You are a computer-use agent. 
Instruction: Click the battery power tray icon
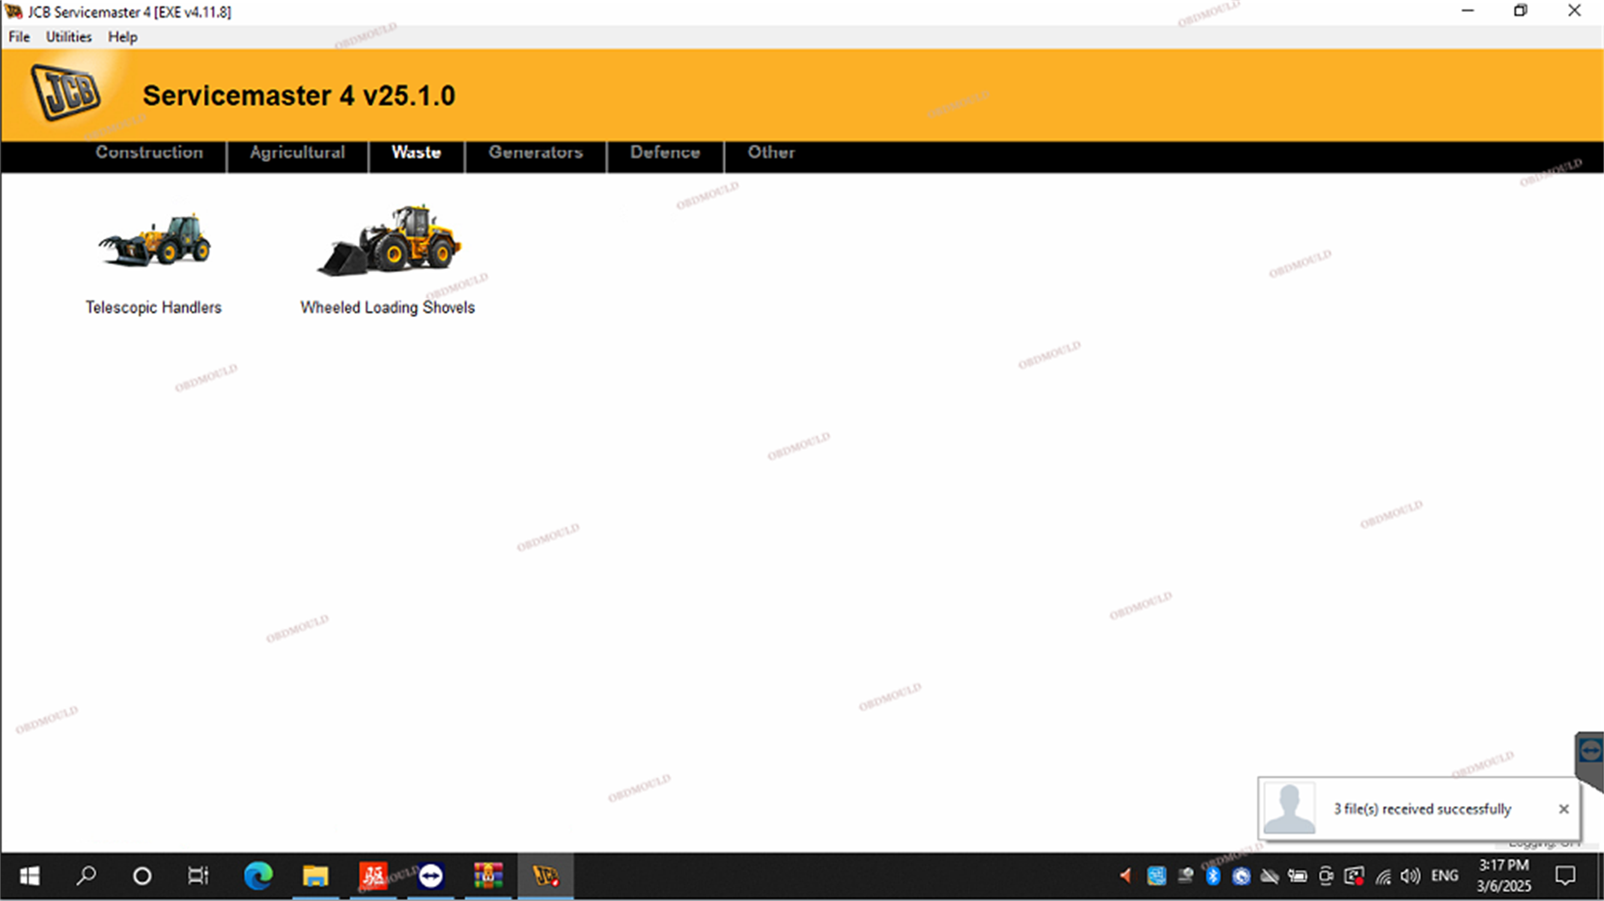coord(1298,877)
